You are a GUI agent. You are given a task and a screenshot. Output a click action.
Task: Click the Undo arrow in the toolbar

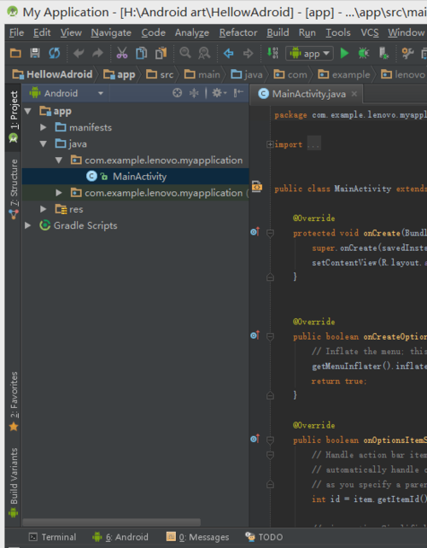coord(79,53)
